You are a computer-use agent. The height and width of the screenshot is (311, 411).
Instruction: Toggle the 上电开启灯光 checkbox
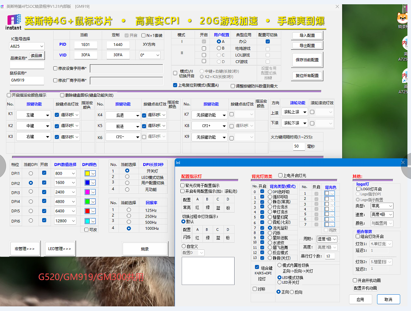pyautogui.click(x=280, y=176)
